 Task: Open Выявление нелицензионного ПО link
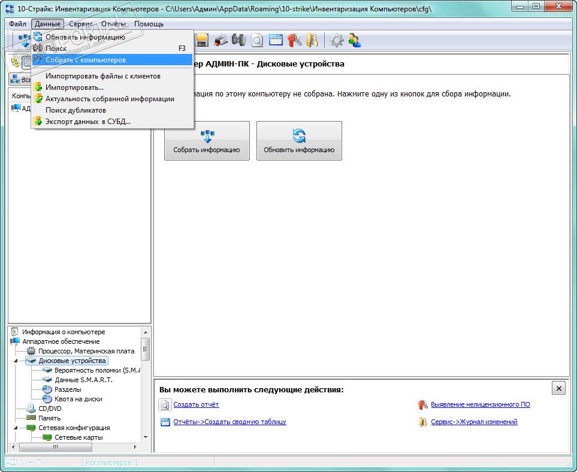(x=481, y=405)
